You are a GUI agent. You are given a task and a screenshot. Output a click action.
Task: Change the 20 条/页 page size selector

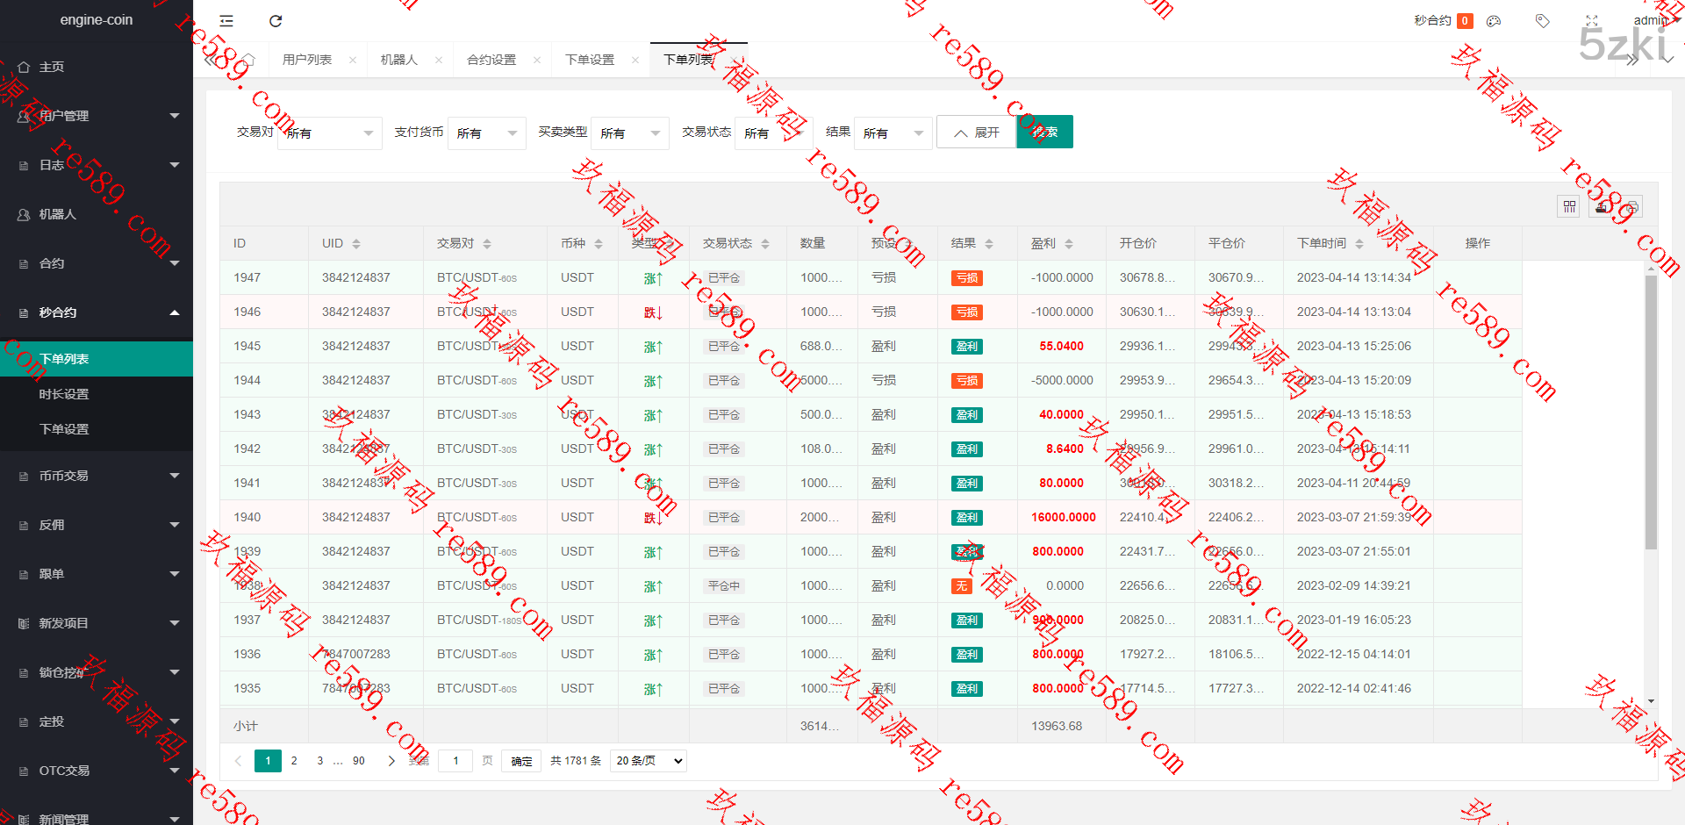[649, 761]
